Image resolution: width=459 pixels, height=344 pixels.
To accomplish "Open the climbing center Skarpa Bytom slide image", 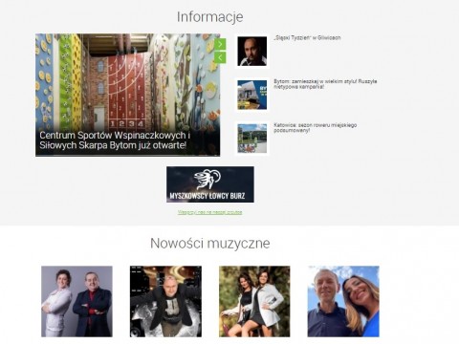I will click(x=127, y=95).
